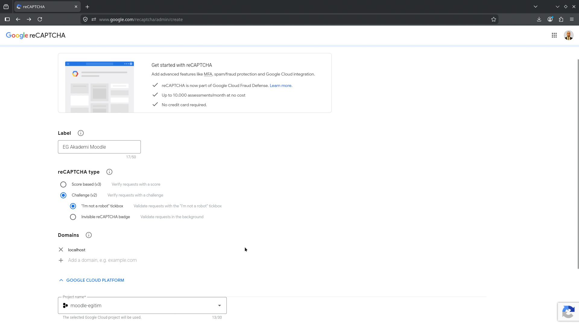Click "Verify requests with a challenge" description
The width and height of the screenshot is (579, 325).
[x=135, y=195]
